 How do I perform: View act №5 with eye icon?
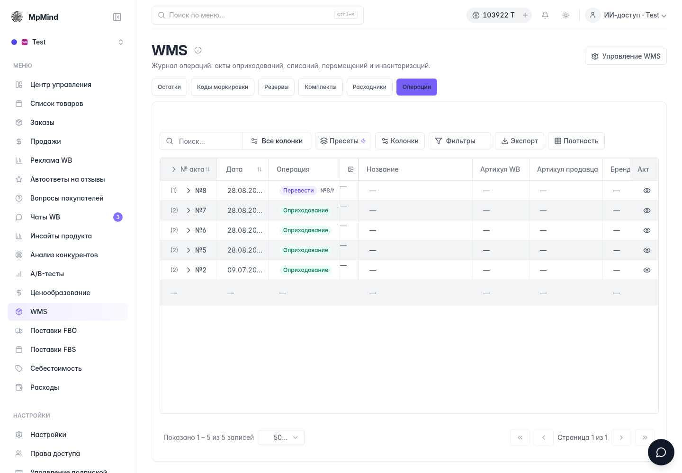click(647, 250)
